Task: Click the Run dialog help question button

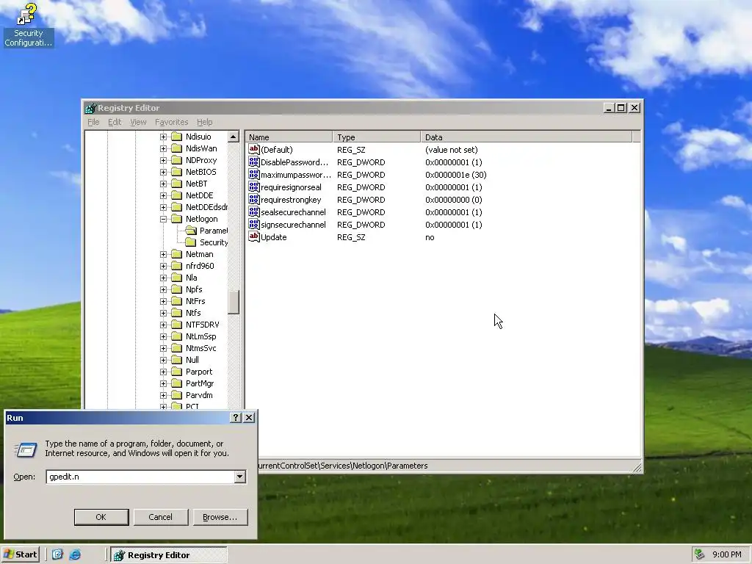Action: click(236, 418)
